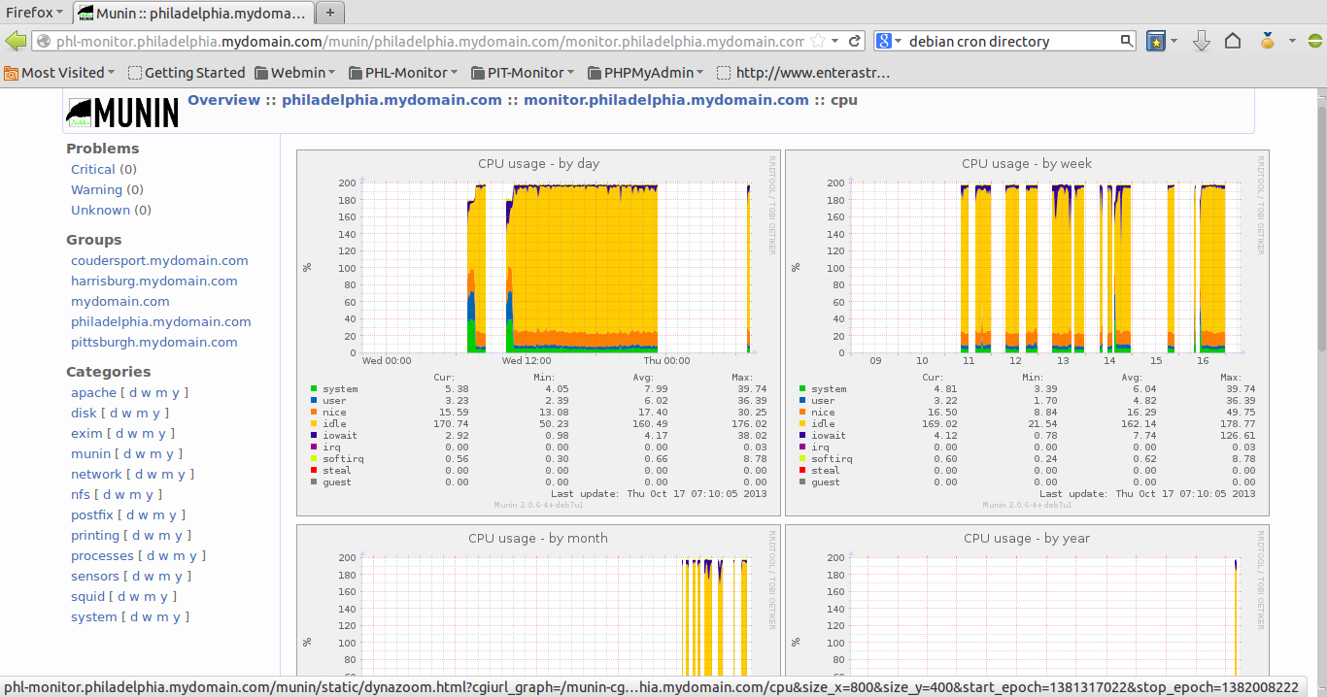Image resolution: width=1327 pixels, height=697 pixels.
Task: Open the sensors category page
Action: pyautogui.click(x=94, y=576)
